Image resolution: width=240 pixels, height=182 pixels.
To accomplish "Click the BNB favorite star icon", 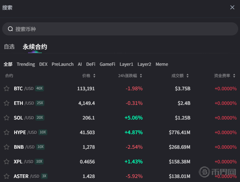I will [7, 147].
